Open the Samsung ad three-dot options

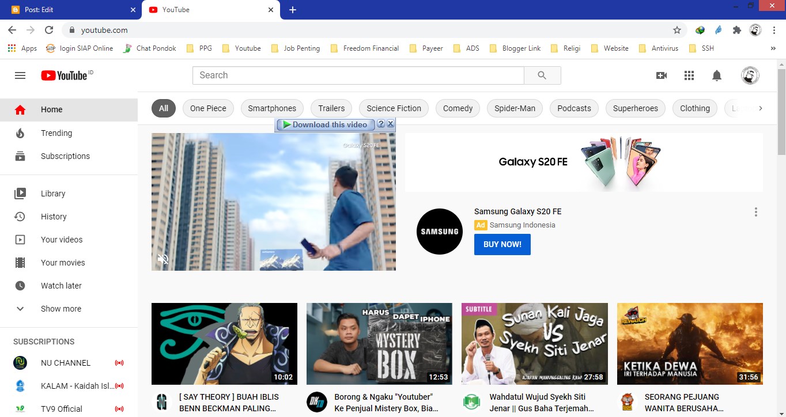[756, 212]
